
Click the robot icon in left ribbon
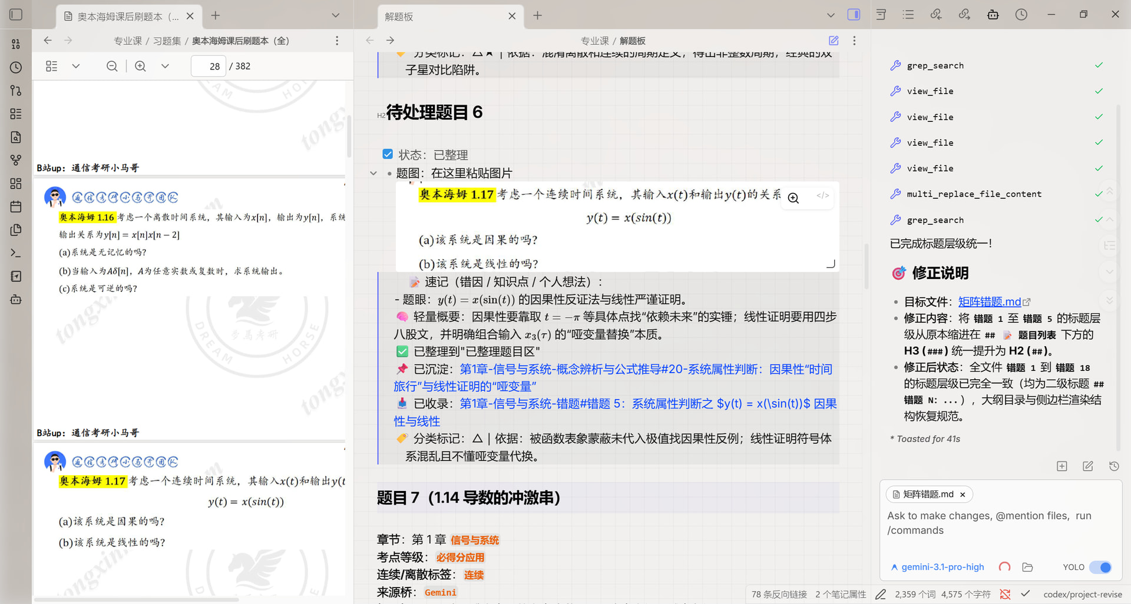[16, 300]
